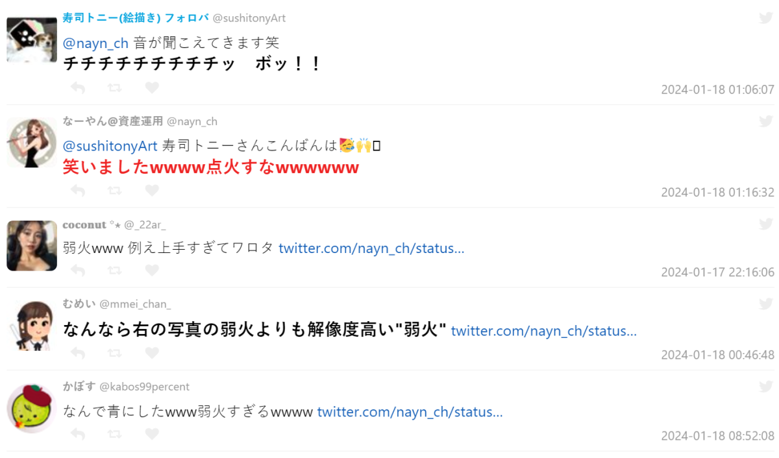The image size is (779, 458).
Task: Retweet the coconut _22ar_ tweet
Action: [114, 271]
